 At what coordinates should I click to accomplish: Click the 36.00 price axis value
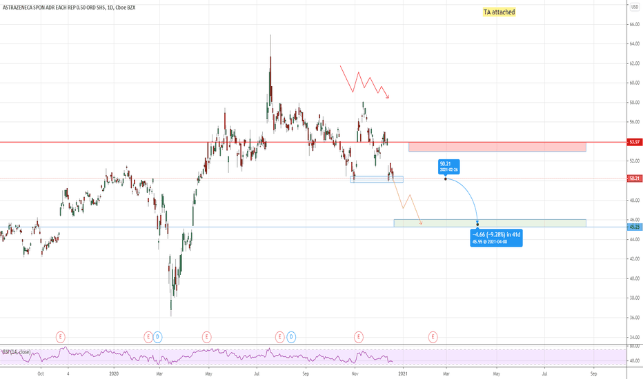tap(635, 318)
